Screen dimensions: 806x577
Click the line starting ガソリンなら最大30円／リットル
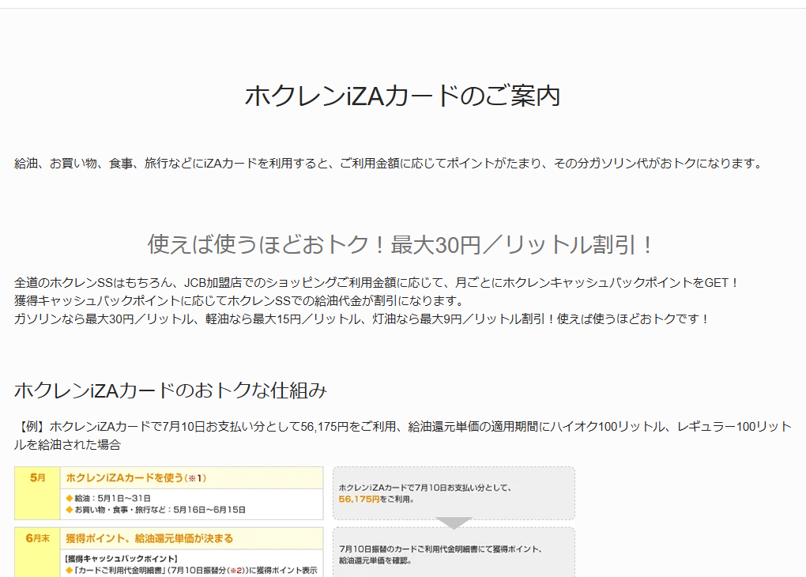(362, 319)
